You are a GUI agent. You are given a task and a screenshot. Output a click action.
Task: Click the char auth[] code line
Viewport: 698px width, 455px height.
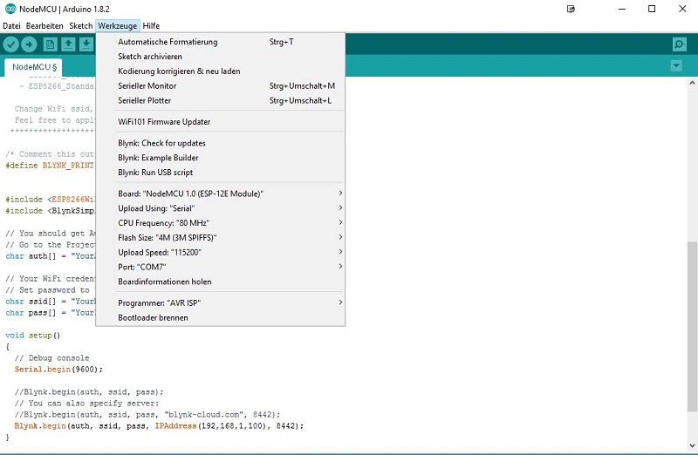coord(50,256)
